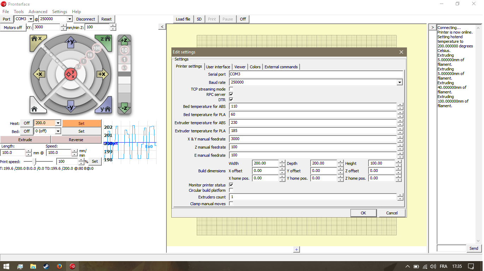Open the Advanced menu

(38, 12)
